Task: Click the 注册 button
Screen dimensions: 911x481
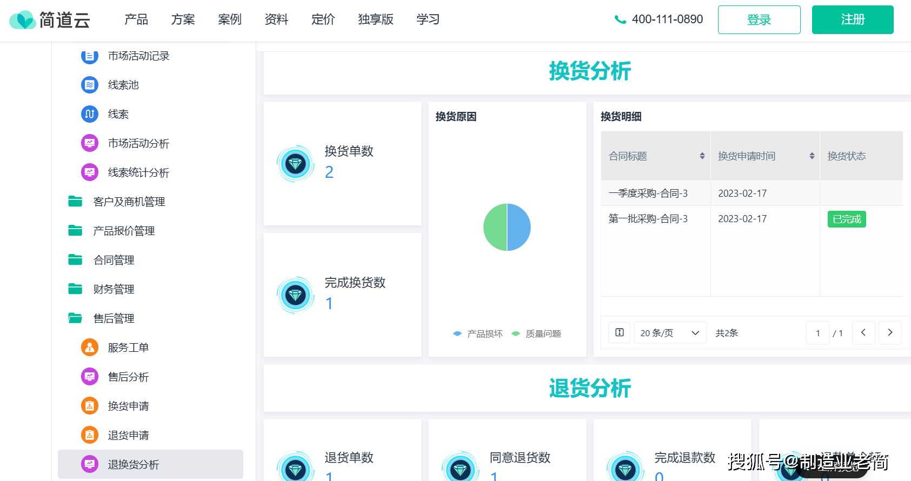Action: coord(853,19)
